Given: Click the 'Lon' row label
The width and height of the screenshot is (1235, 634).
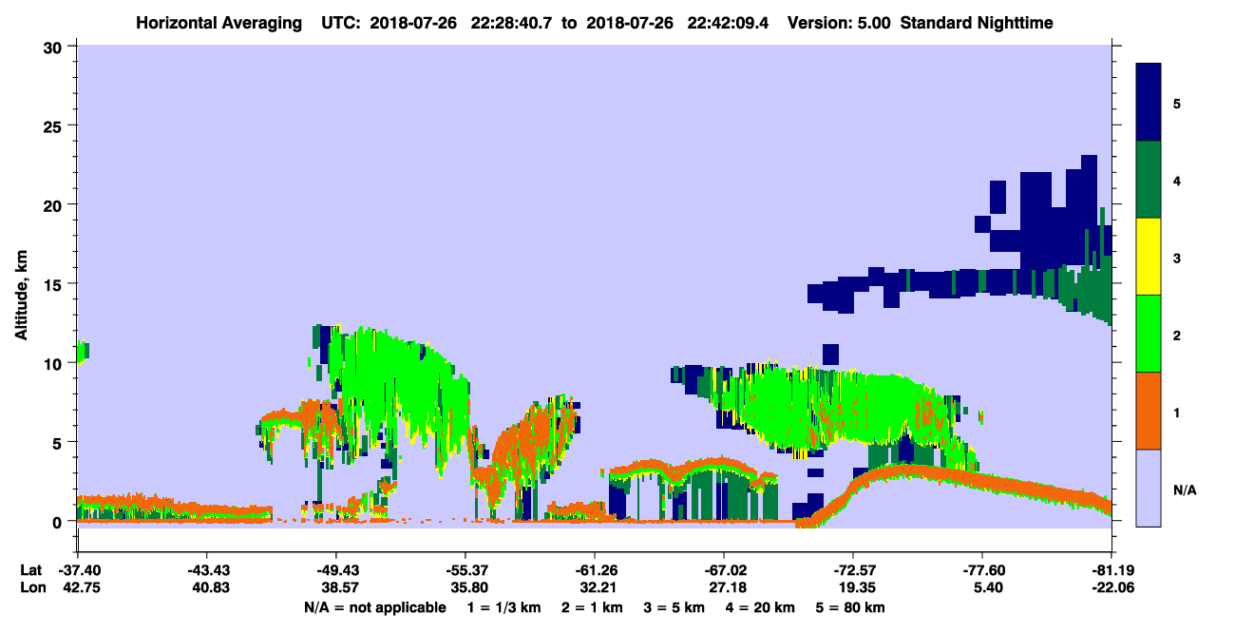Looking at the screenshot, I should click(31, 588).
